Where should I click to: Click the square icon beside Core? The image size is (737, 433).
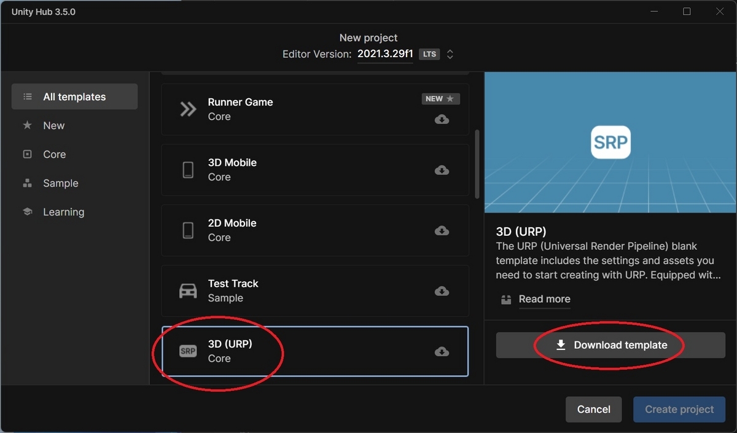pos(27,154)
